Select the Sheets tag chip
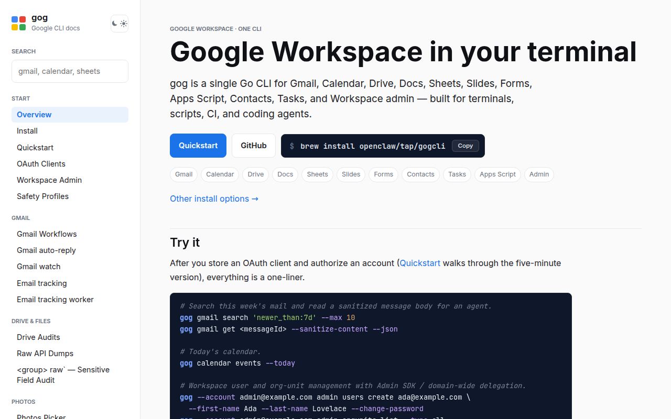This screenshot has height=419, width=671. pyautogui.click(x=318, y=174)
